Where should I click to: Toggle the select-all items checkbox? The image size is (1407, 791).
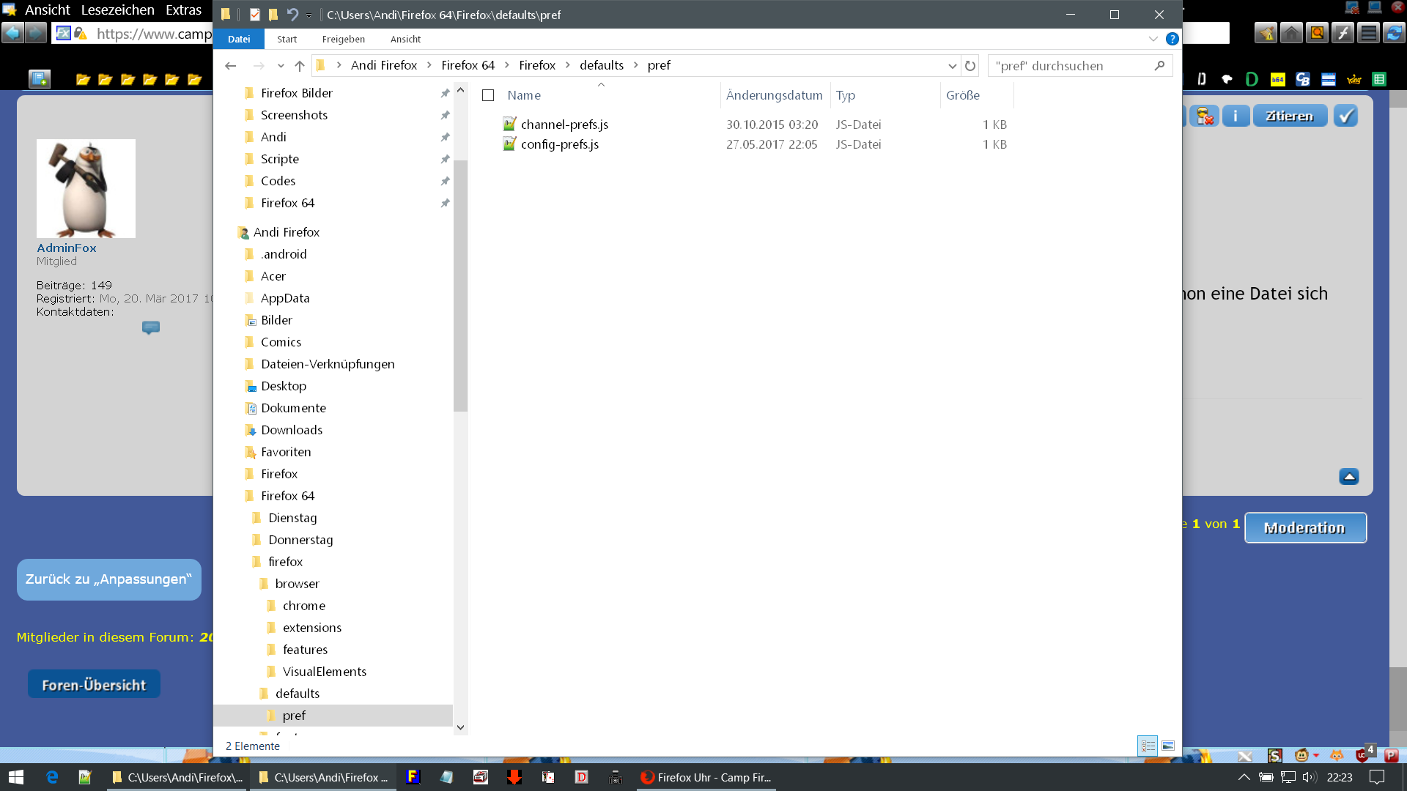point(488,95)
